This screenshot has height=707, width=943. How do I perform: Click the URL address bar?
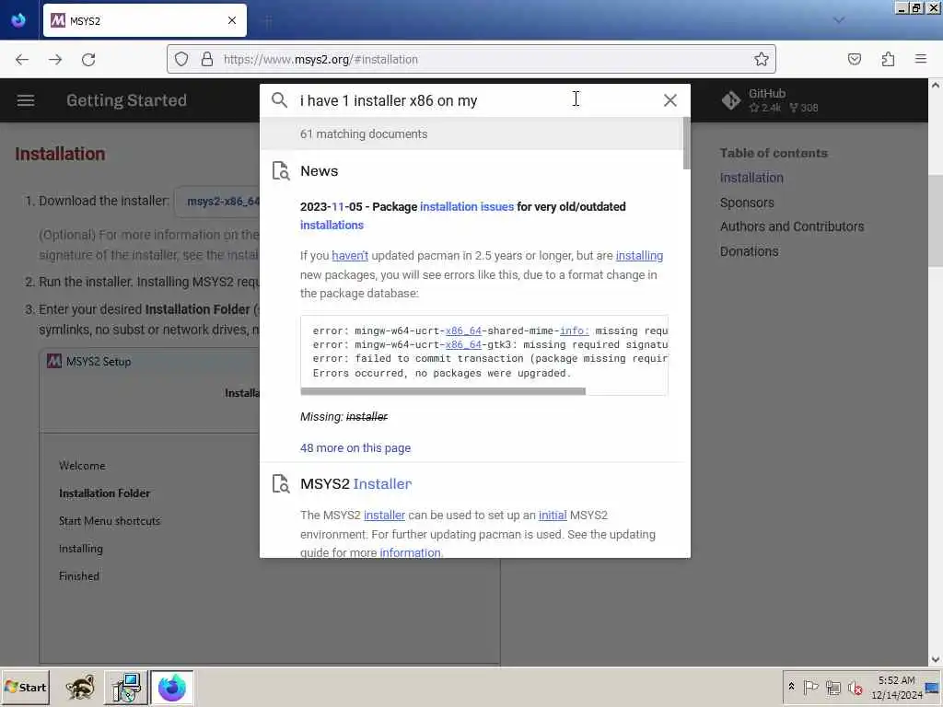click(x=471, y=59)
